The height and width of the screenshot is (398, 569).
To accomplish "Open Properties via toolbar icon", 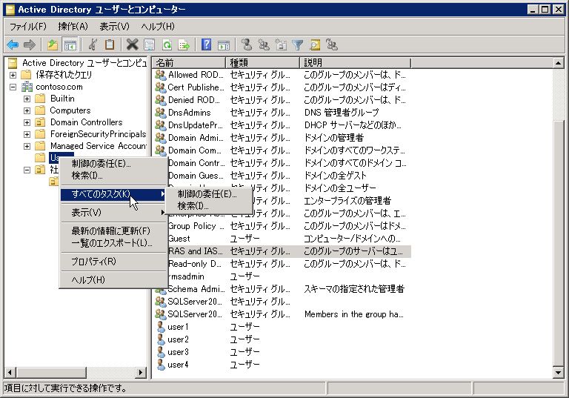I will pos(149,45).
